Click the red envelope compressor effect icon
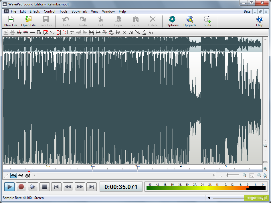 click(x=59, y=32)
